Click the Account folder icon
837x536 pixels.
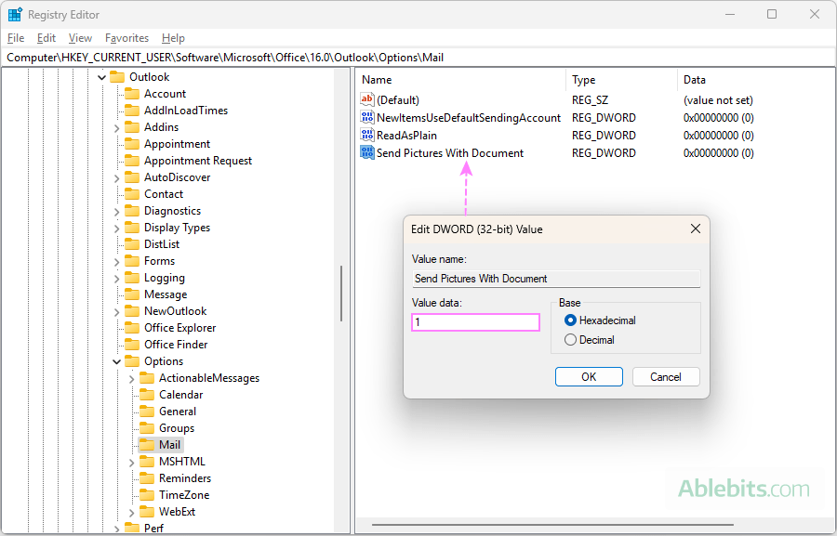point(132,94)
